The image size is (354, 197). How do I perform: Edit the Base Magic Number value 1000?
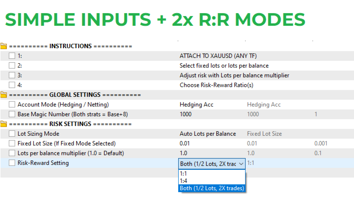(186, 114)
